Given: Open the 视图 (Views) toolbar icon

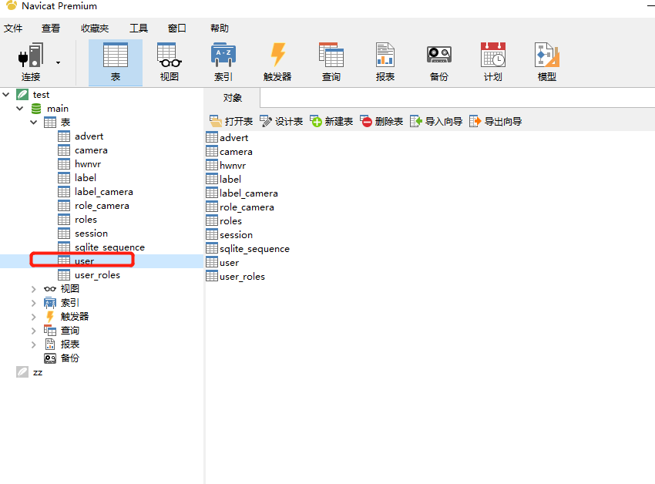Looking at the screenshot, I should [x=169, y=62].
